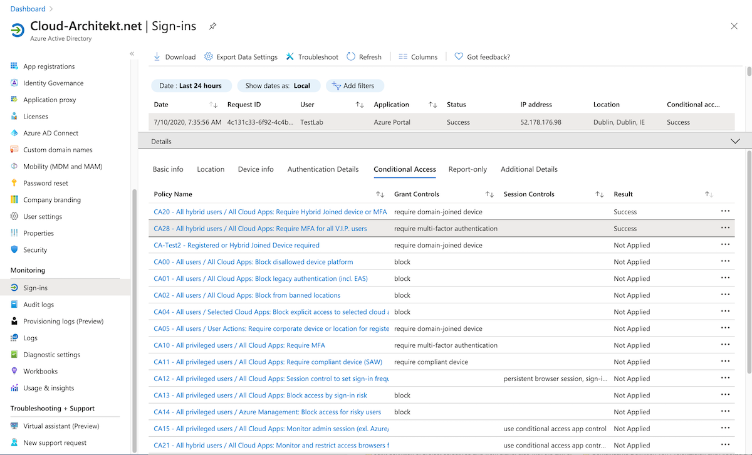752x455 pixels.
Task: Open the Columns chooser
Action: [x=418, y=56]
